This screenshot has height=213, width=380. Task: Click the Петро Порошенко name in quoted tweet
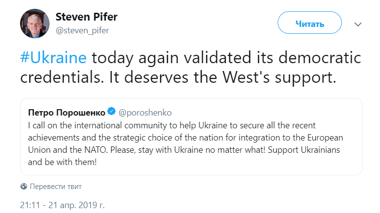pos(66,112)
